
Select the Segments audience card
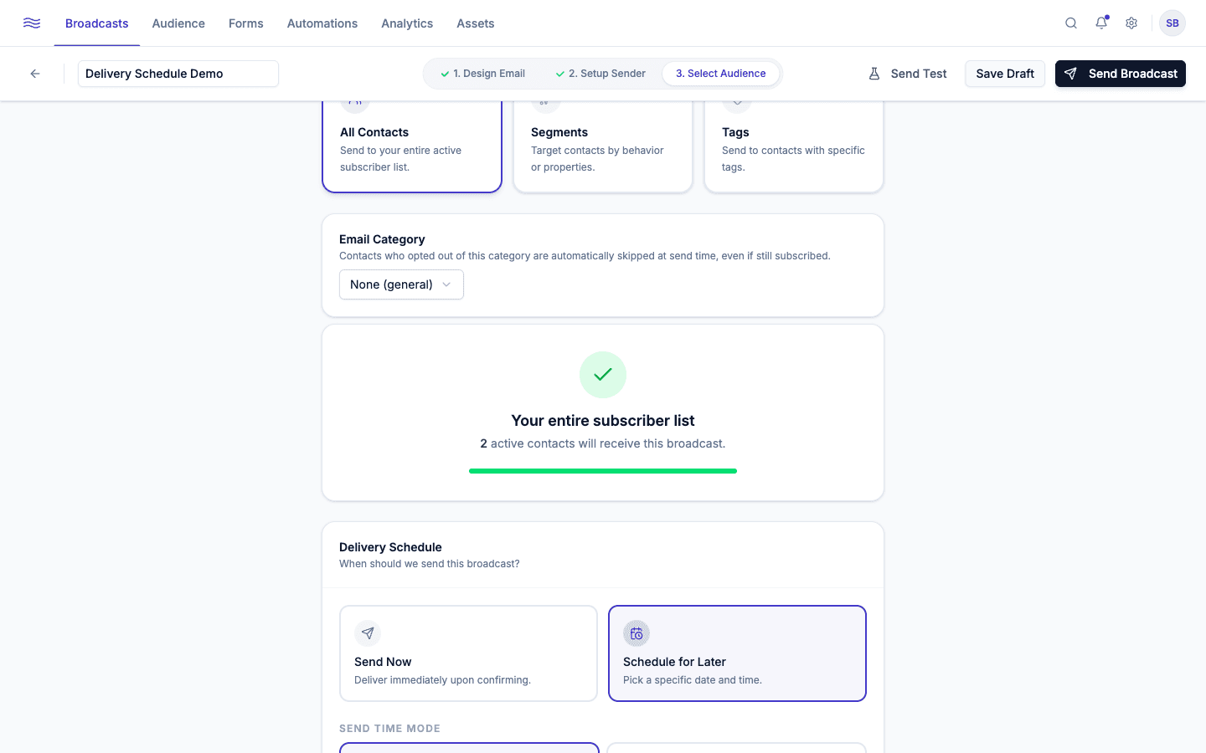(x=603, y=146)
